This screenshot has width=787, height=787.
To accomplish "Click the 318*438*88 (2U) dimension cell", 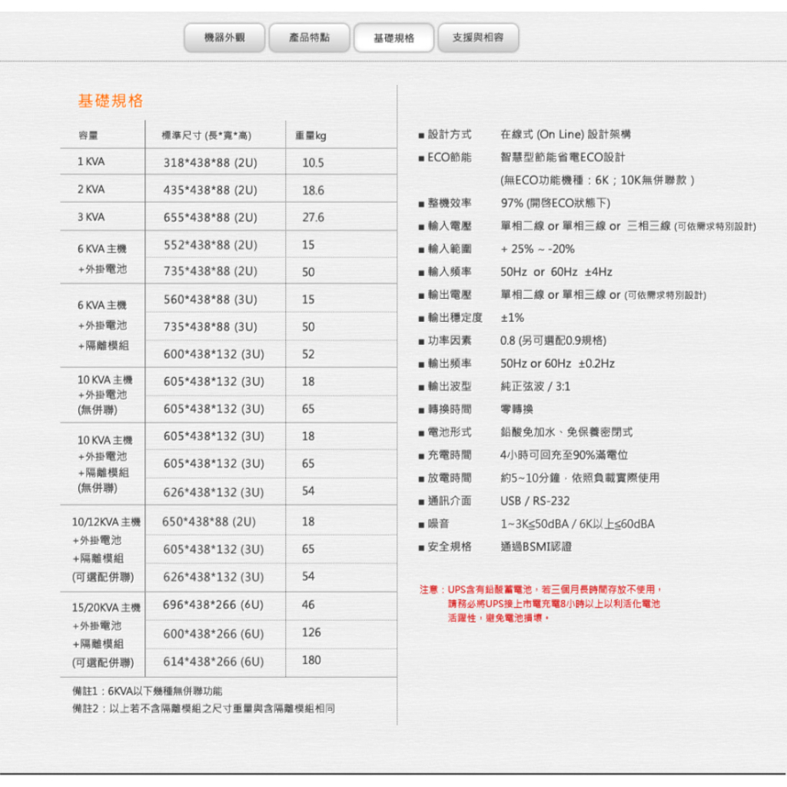I will click(211, 163).
